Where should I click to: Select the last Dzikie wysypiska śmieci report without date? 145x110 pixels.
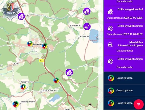(x=124, y=64)
